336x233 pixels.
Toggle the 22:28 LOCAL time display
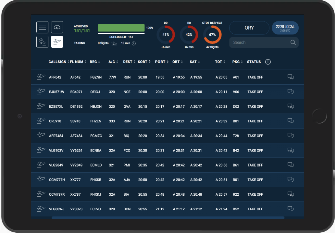(285, 28)
